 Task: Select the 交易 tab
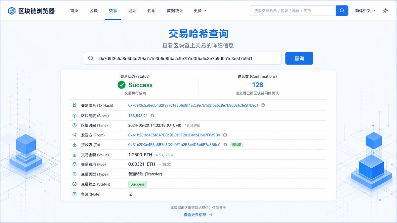coord(113,11)
